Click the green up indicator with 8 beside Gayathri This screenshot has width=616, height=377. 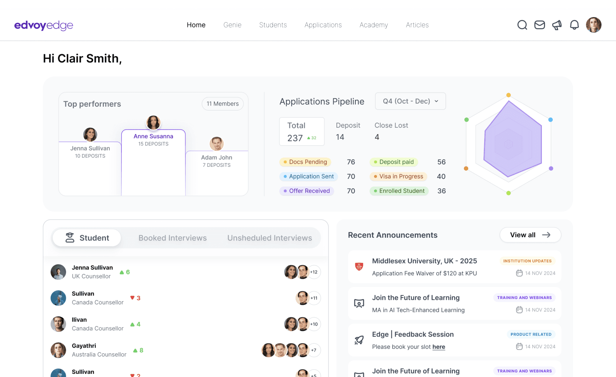[x=138, y=350]
